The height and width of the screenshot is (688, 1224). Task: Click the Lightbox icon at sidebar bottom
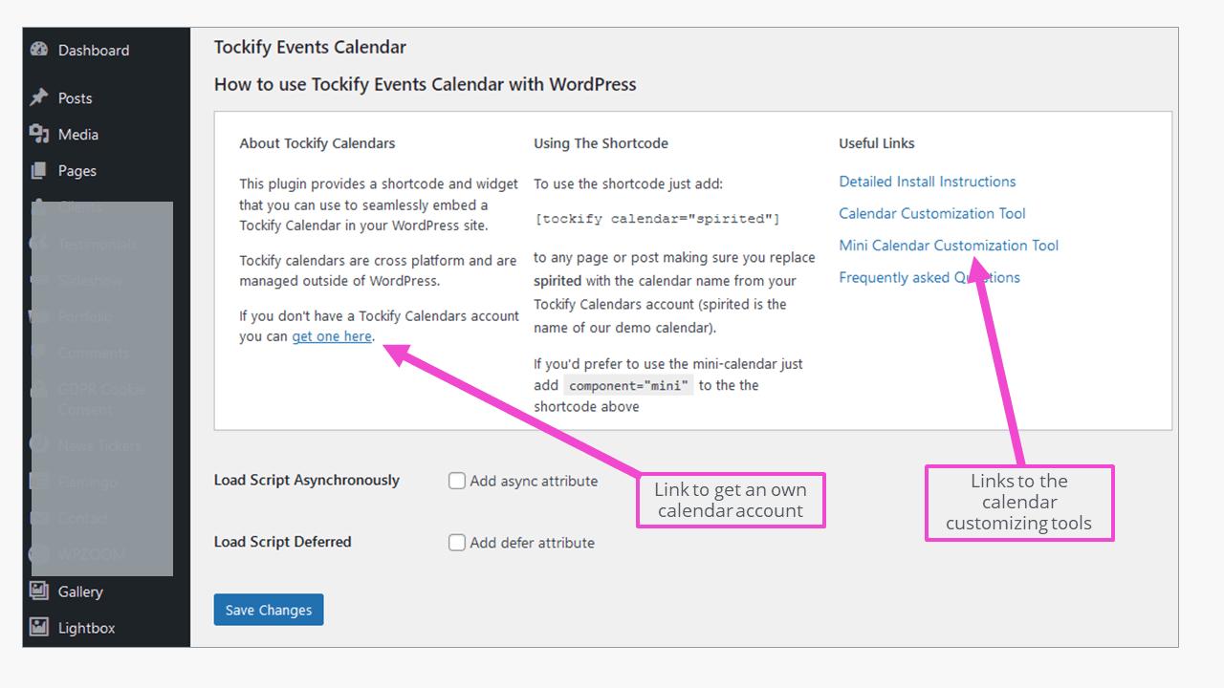39,628
